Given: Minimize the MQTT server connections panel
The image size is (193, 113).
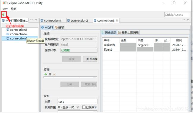Looking at the screenshot, I should click(31, 20).
